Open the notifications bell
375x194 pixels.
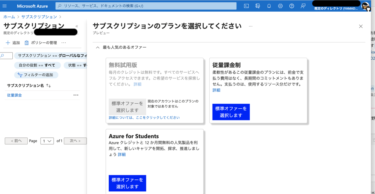[x=269, y=6]
